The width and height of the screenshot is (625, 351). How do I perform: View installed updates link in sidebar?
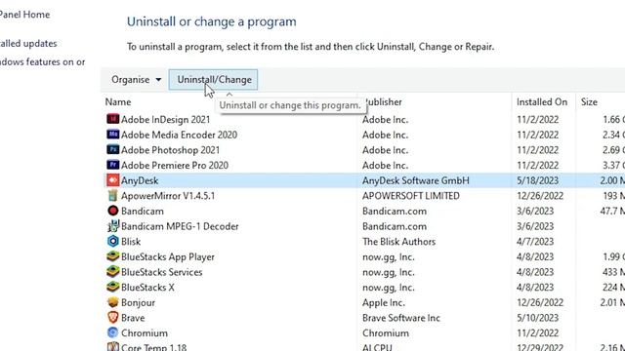(28, 43)
